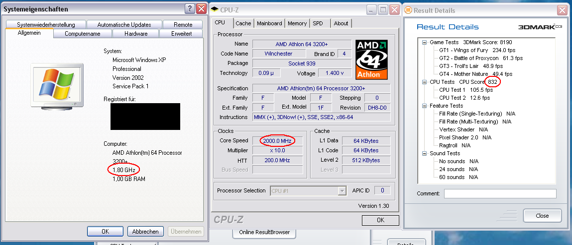Viewport: 572px width, 245px height.
Task: Click the HTT value 200.0 MHz
Action: click(x=278, y=160)
